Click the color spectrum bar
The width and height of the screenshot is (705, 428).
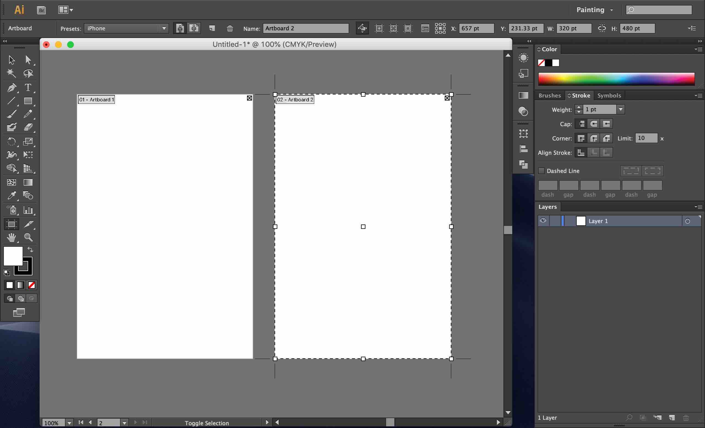(x=616, y=79)
